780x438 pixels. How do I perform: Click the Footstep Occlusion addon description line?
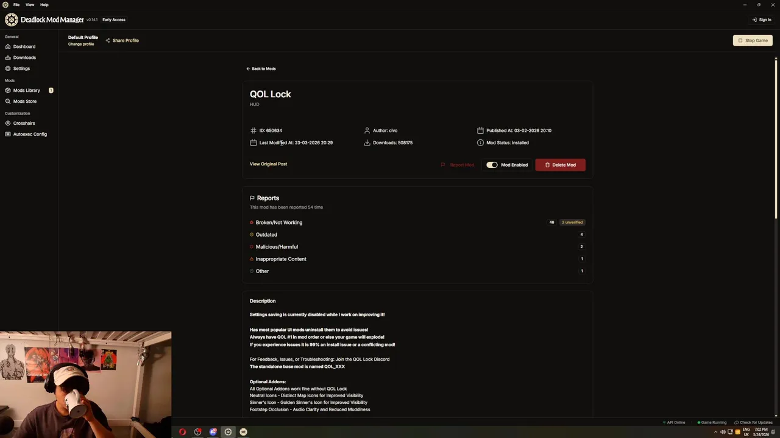pyautogui.click(x=310, y=409)
